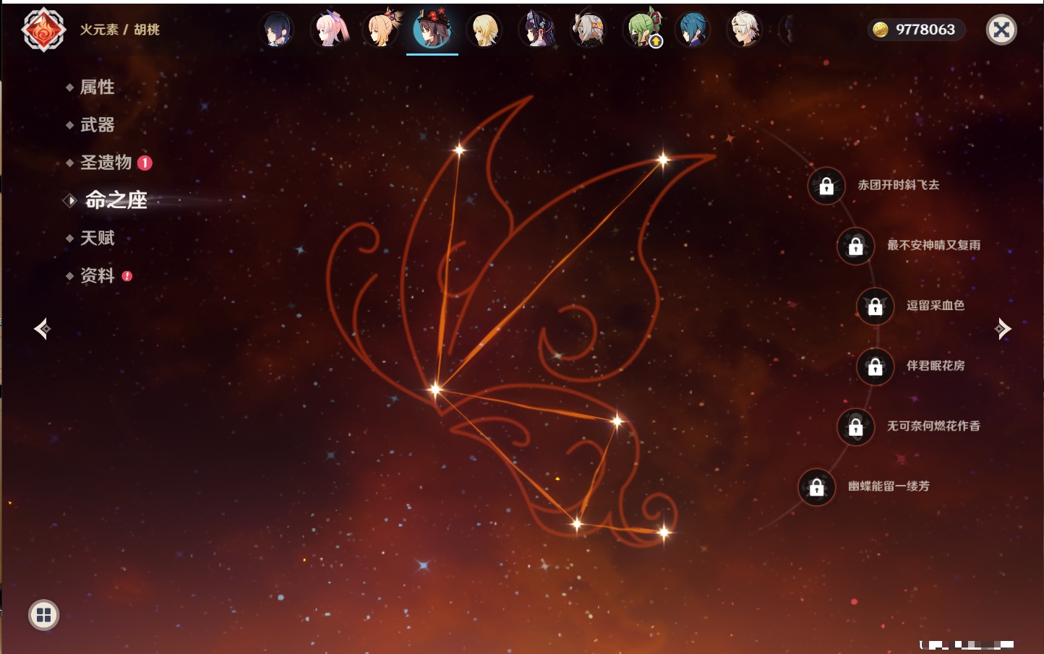Open constellation label 伴君眠花房
Screen dimensions: 1044x654
(936, 366)
